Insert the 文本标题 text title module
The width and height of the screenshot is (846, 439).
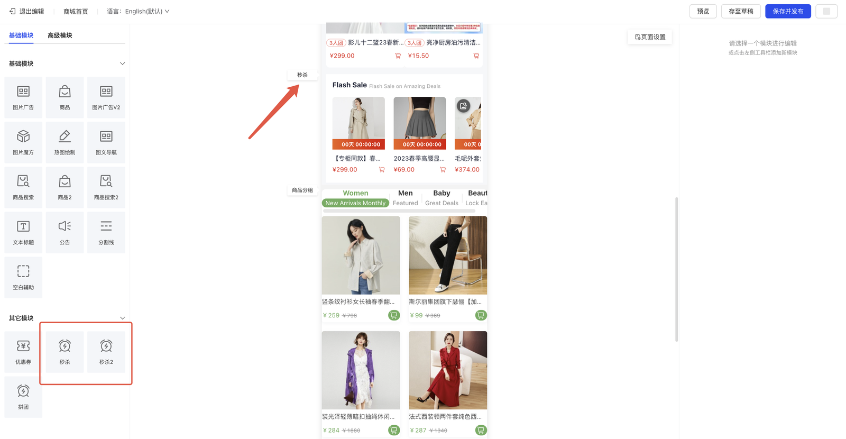pos(23,232)
